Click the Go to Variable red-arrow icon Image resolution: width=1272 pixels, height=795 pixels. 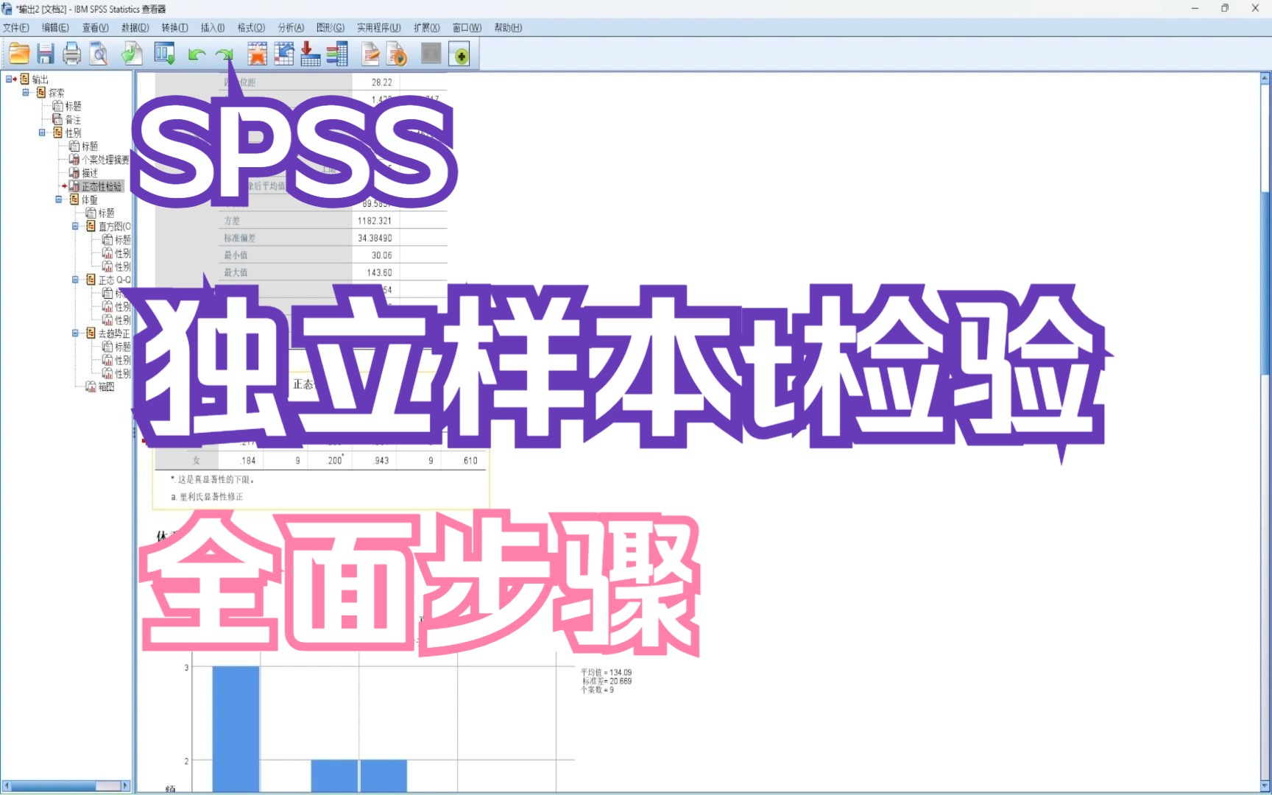pyautogui.click(x=311, y=54)
